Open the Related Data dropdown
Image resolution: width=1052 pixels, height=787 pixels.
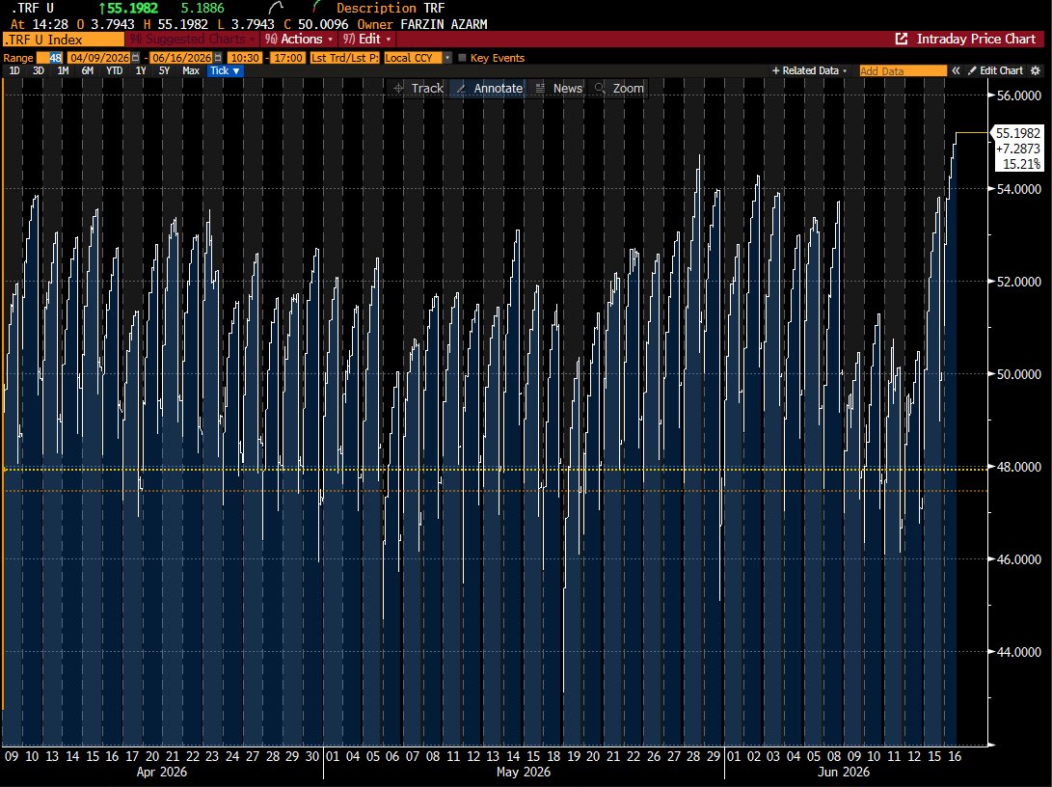[x=809, y=70]
